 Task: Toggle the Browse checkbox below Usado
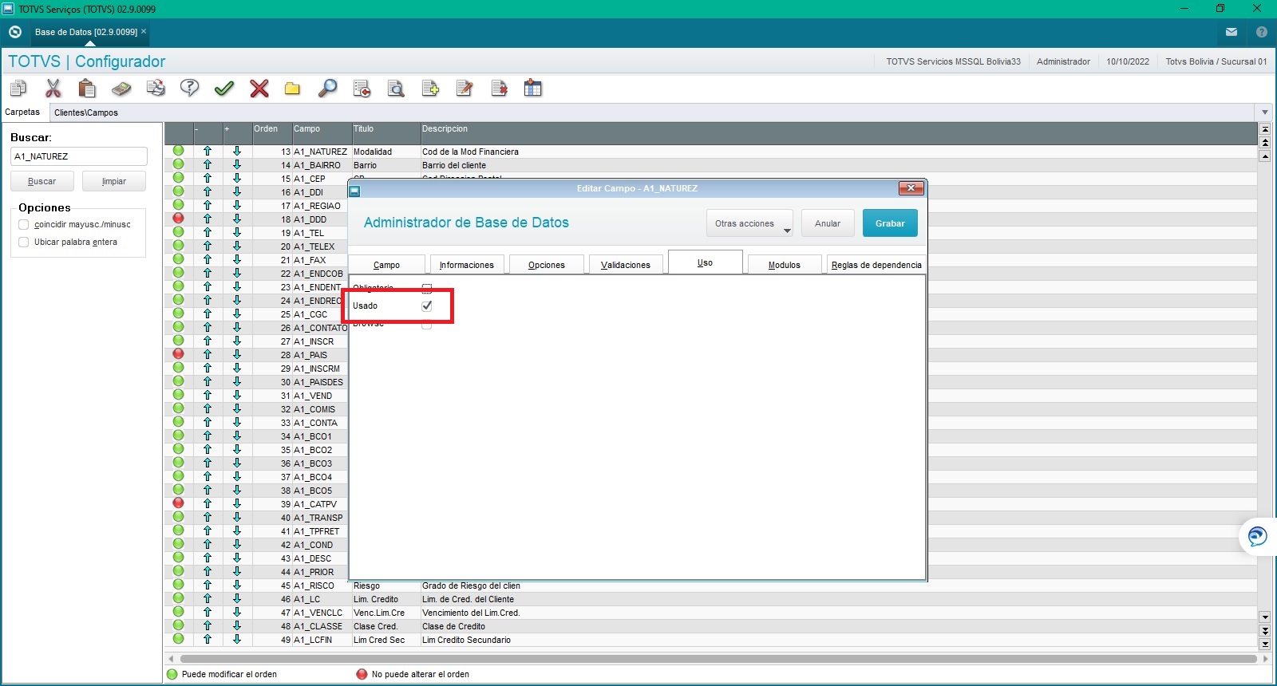pyautogui.click(x=427, y=324)
